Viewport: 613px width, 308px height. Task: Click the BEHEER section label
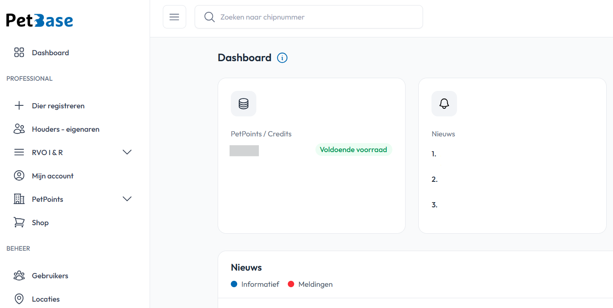18,249
